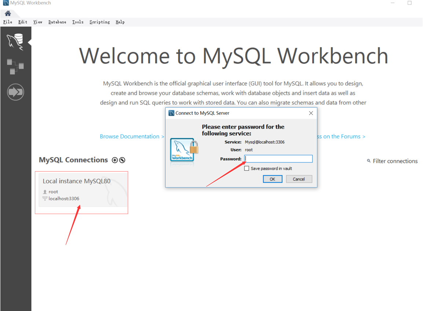Close the Connect to MySQL Server dialog

tap(311, 113)
